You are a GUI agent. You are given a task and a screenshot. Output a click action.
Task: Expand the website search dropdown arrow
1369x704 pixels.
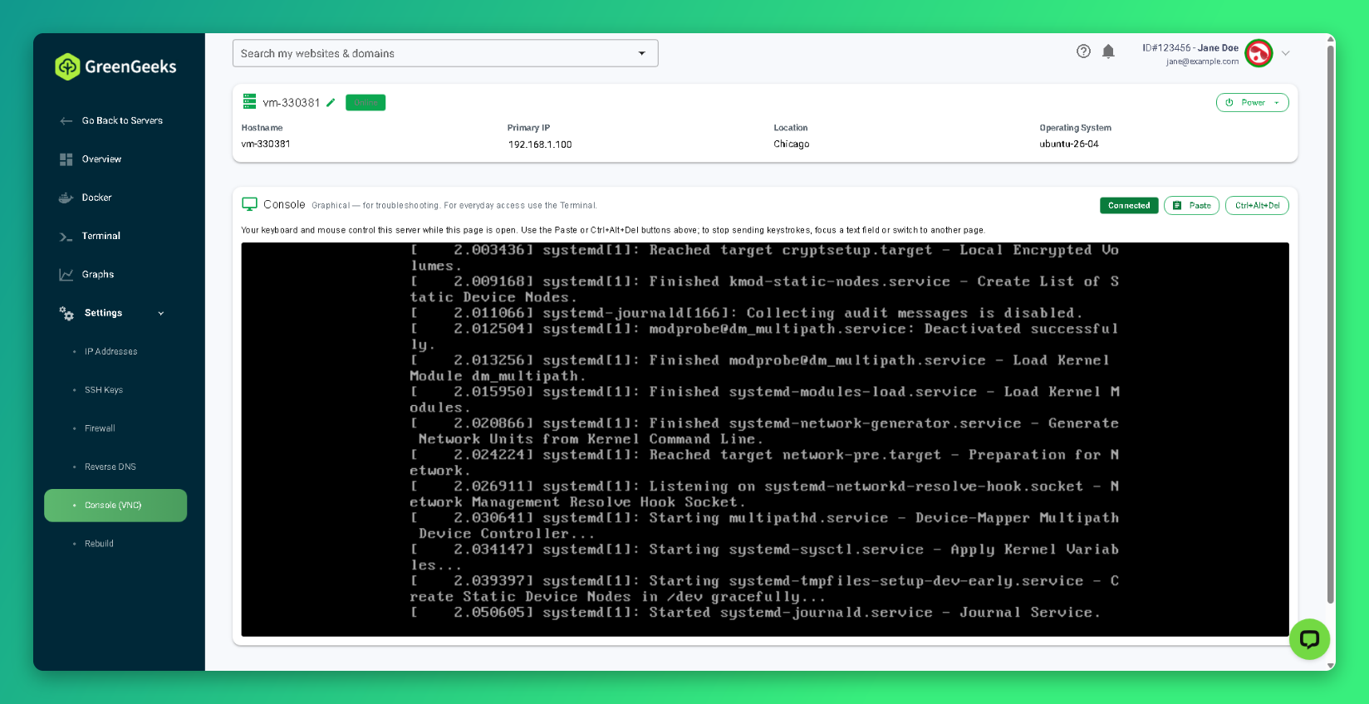pyautogui.click(x=641, y=53)
